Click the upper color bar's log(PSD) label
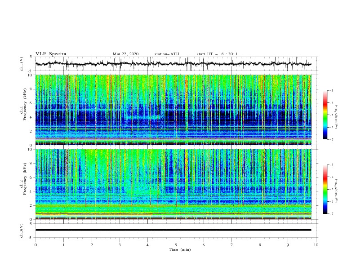This screenshot has width=356, height=275. (x=337, y=117)
